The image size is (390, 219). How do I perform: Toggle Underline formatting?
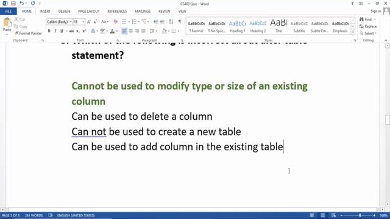coord(62,31)
